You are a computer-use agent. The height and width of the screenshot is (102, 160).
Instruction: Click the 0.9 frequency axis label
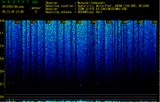tap(2, 59)
